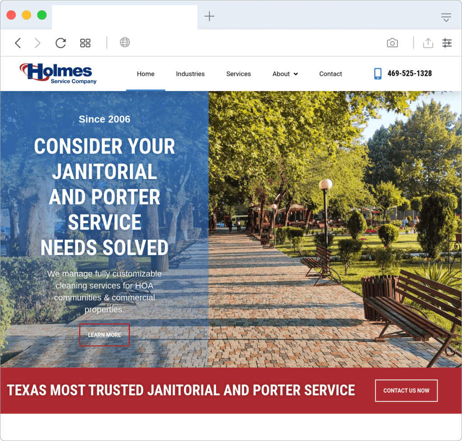The image size is (462, 441).
Task: Click the park pathway hero photo
Action: pyautogui.click(x=335, y=229)
